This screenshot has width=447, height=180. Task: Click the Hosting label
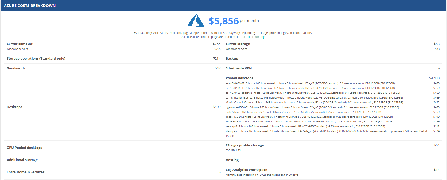tap(232, 160)
